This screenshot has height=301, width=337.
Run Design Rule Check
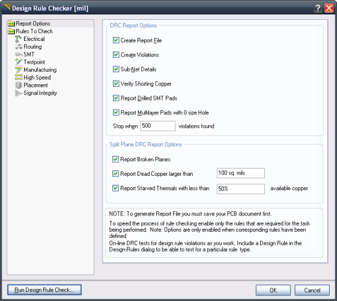tap(44, 290)
